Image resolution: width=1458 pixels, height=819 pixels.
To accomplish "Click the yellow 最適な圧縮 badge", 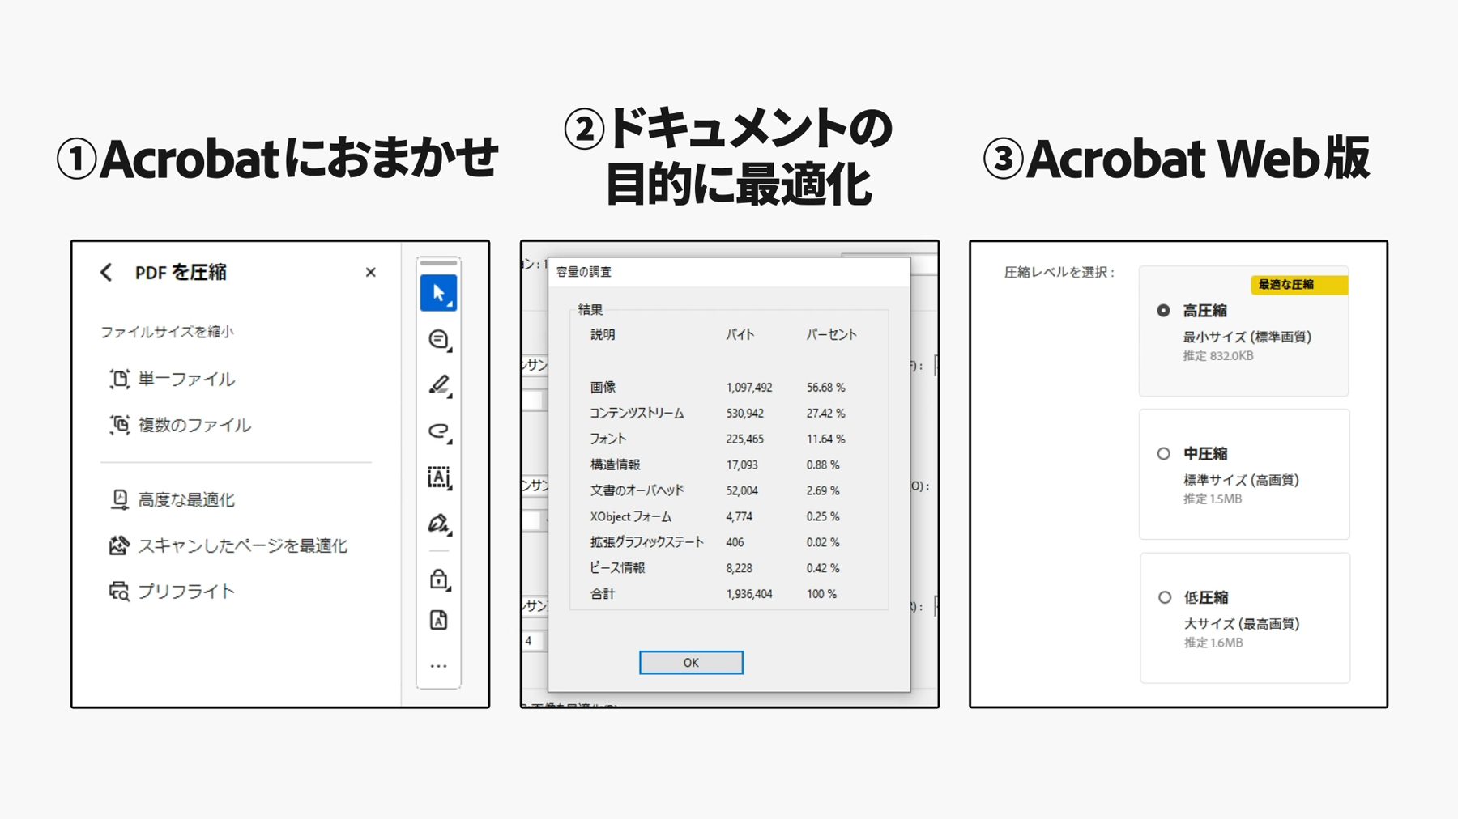I will (x=1299, y=285).
